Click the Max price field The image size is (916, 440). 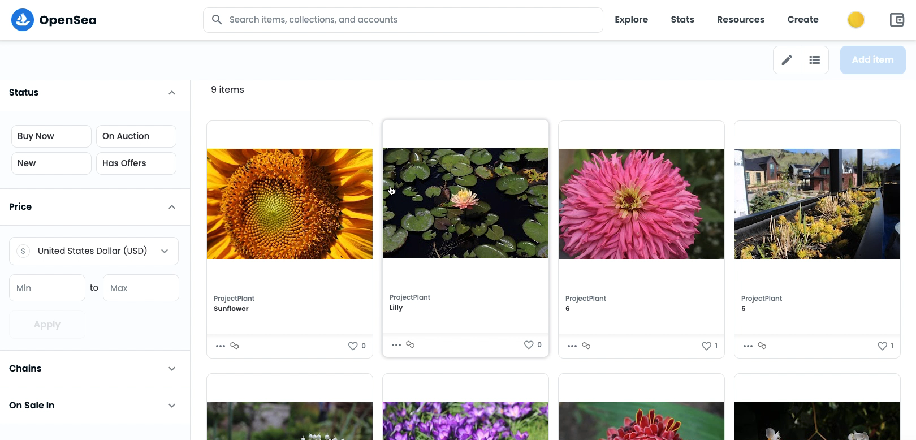tap(141, 288)
